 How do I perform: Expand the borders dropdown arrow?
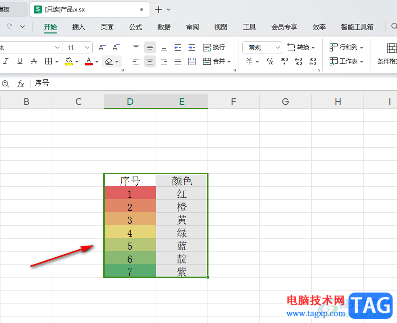(57, 61)
